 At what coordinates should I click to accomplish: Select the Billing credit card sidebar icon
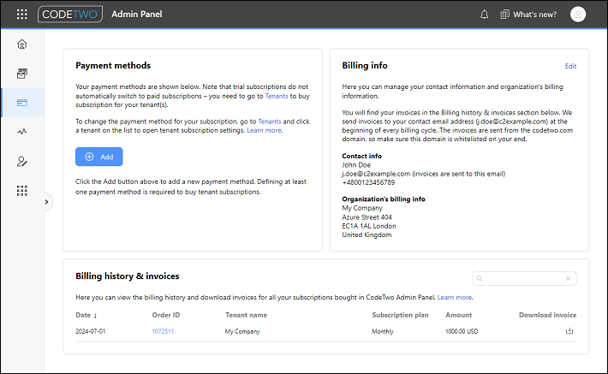click(22, 103)
